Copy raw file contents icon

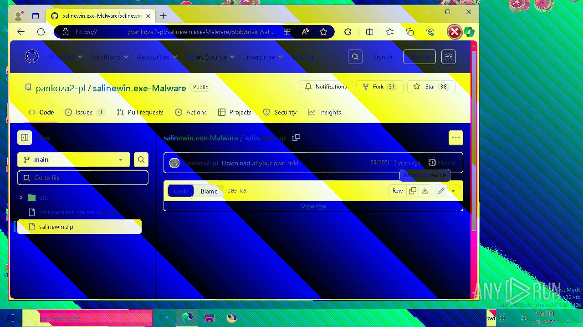(x=413, y=191)
